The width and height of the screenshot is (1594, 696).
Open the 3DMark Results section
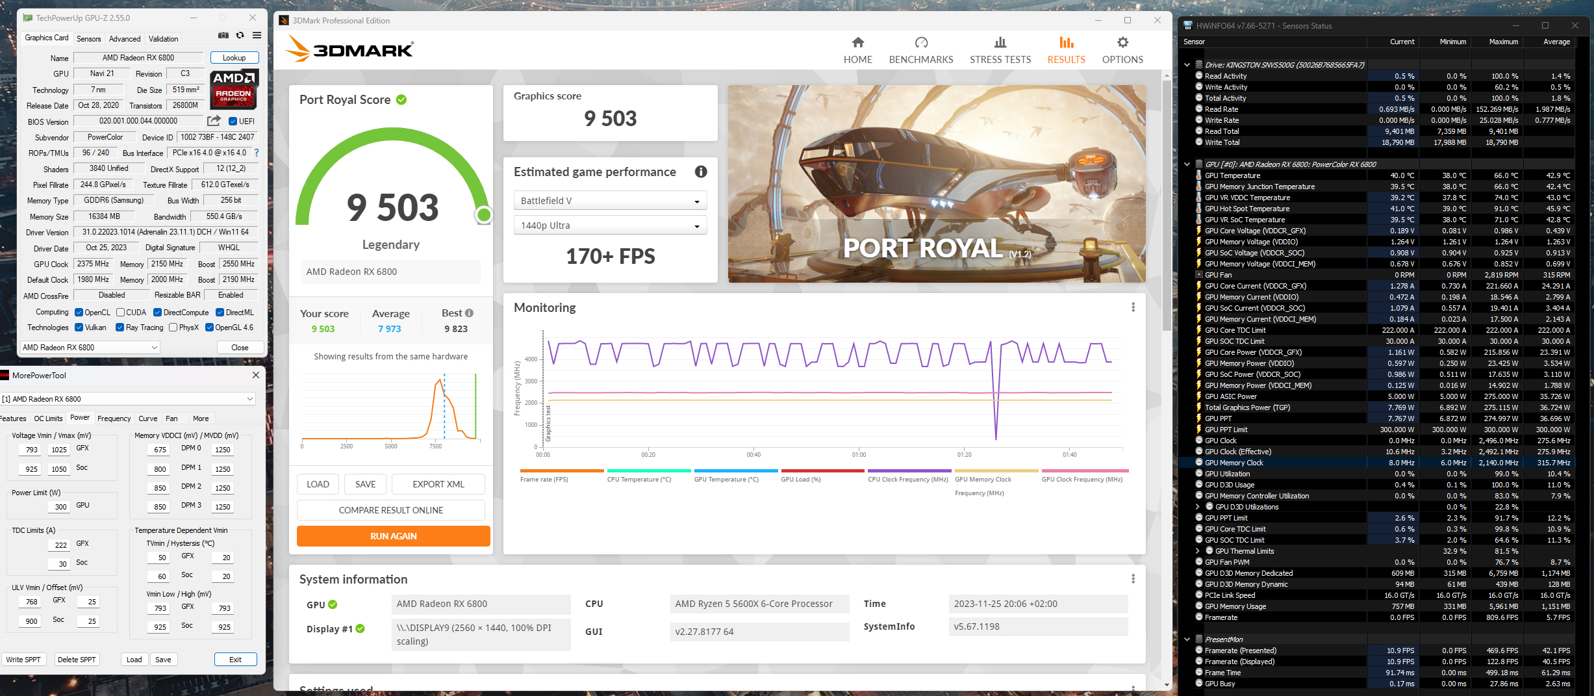(1067, 51)
